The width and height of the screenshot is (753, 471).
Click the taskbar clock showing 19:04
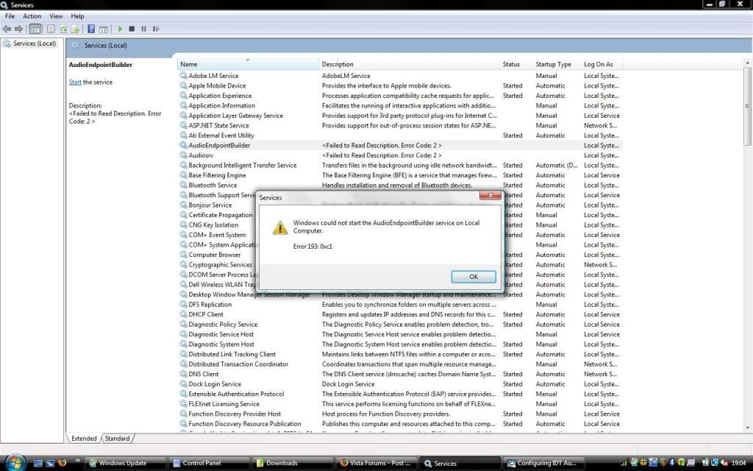pos(738,463)
